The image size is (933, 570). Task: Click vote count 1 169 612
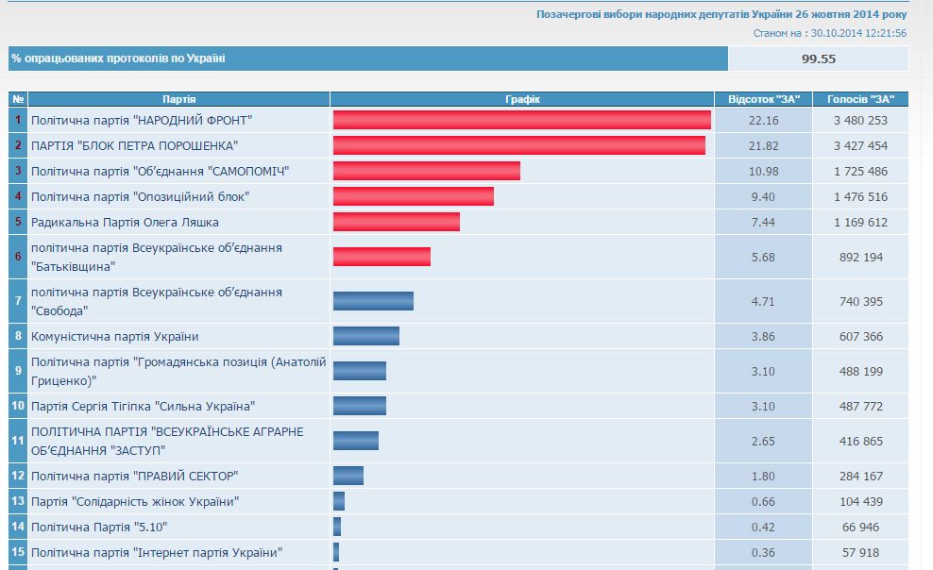point(860,223)
